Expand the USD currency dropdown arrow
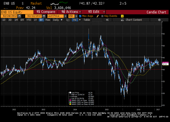This screenshot has height=122, width=170. click(x=76, y=16)
